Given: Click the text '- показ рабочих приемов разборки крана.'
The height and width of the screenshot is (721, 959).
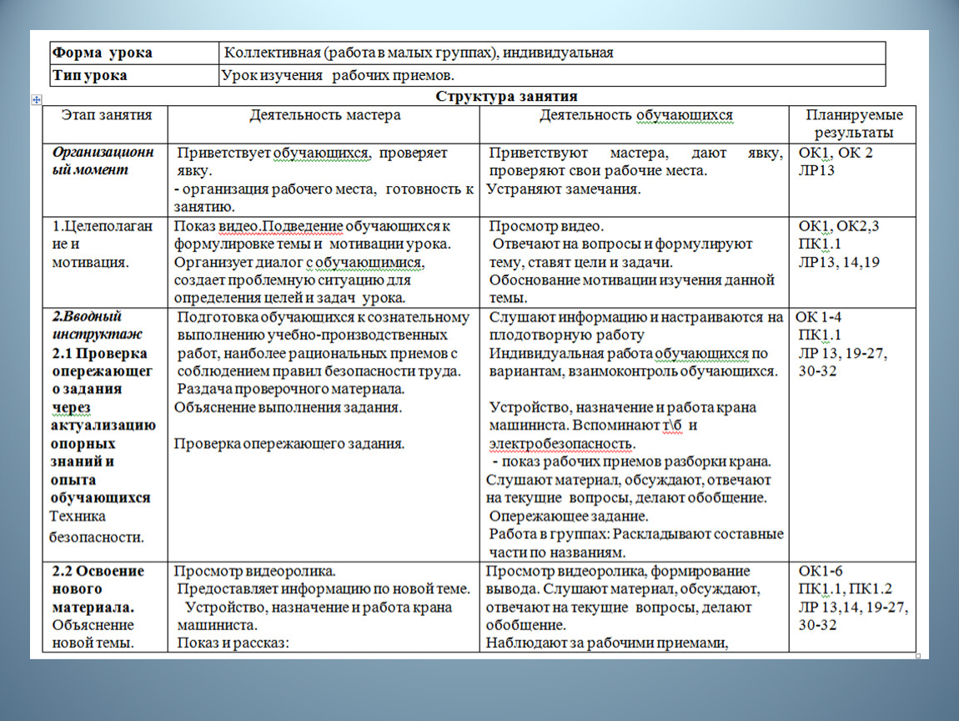Looking at the screenshot, I should point(632,461).
